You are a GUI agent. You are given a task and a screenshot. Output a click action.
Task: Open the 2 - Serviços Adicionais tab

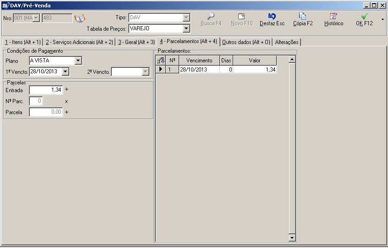[x=79, y=42]
